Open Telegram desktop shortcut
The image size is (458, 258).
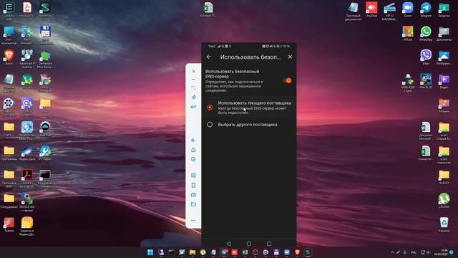coord(426,9)
